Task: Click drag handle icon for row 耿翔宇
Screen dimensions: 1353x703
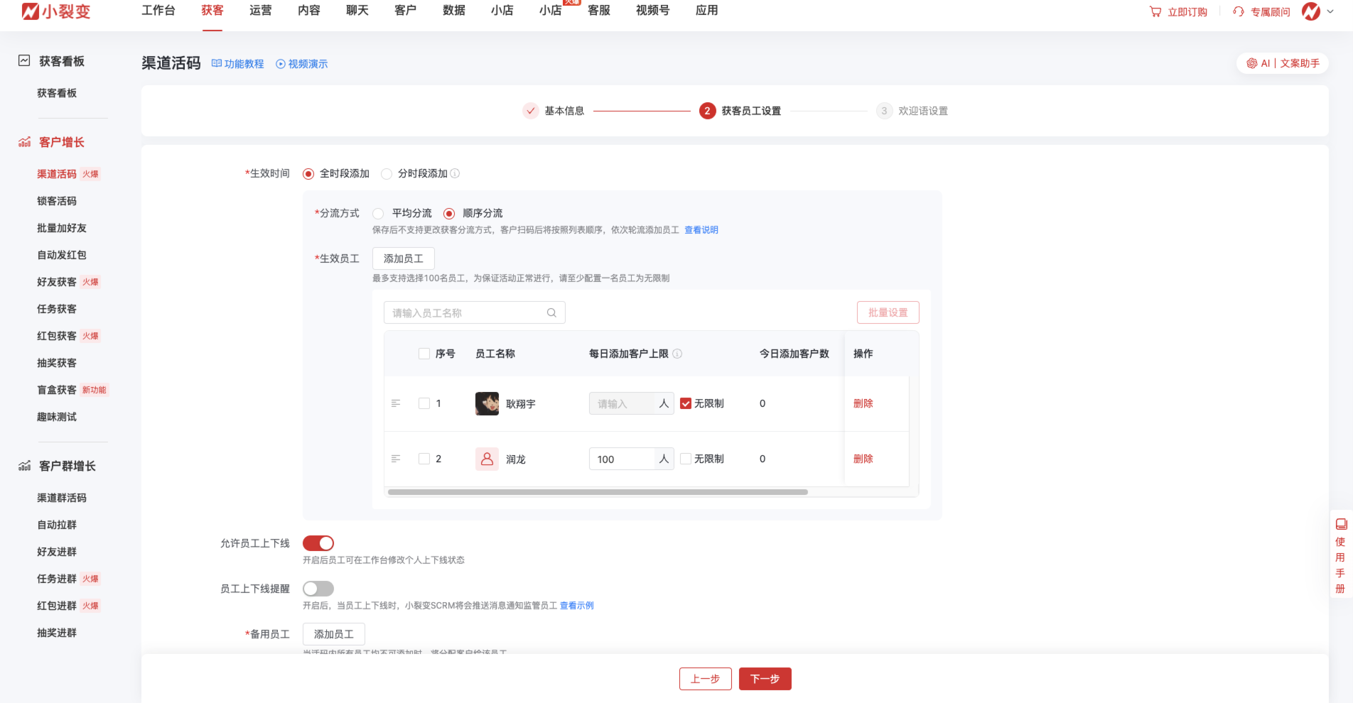Action: (396, 403)
